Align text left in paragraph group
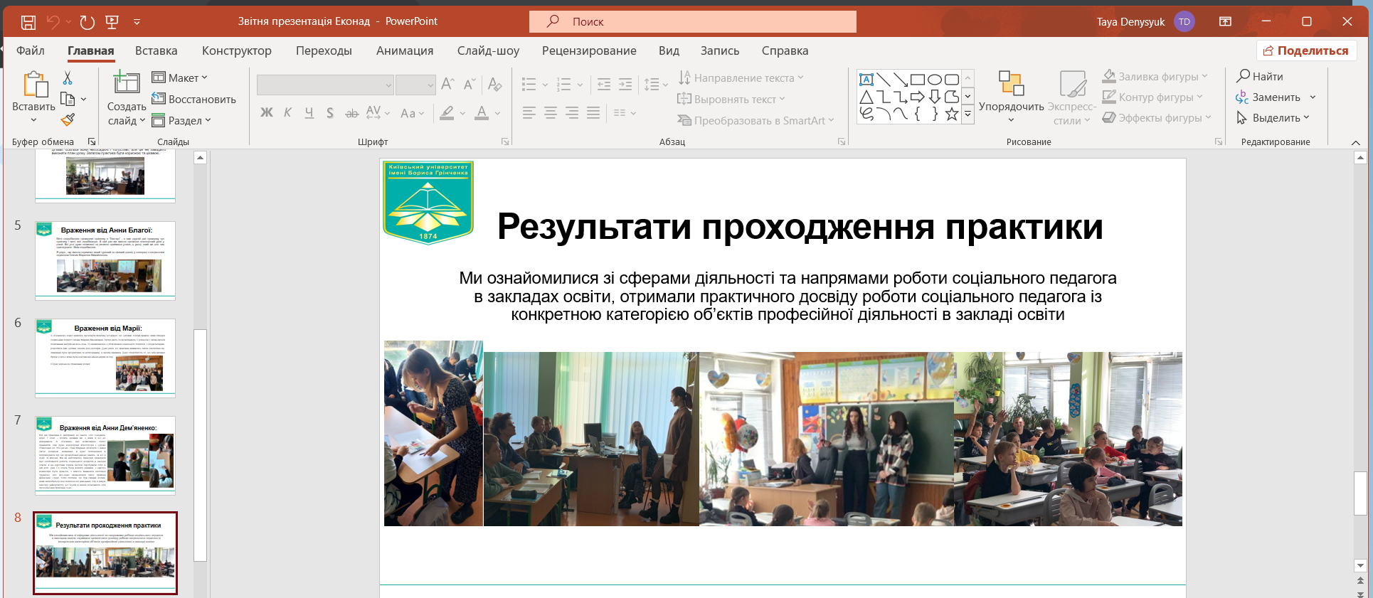1373x598 pixels. (529, 112)
